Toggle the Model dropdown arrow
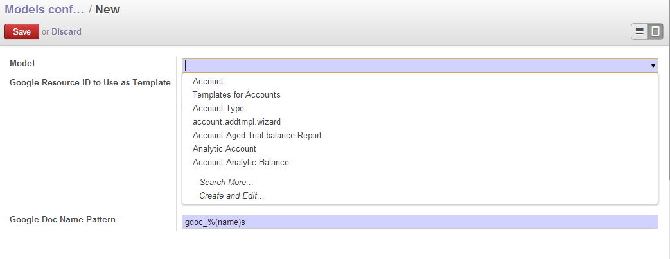The height and width of the screenshot is (259, 670). tap(653, 66)
